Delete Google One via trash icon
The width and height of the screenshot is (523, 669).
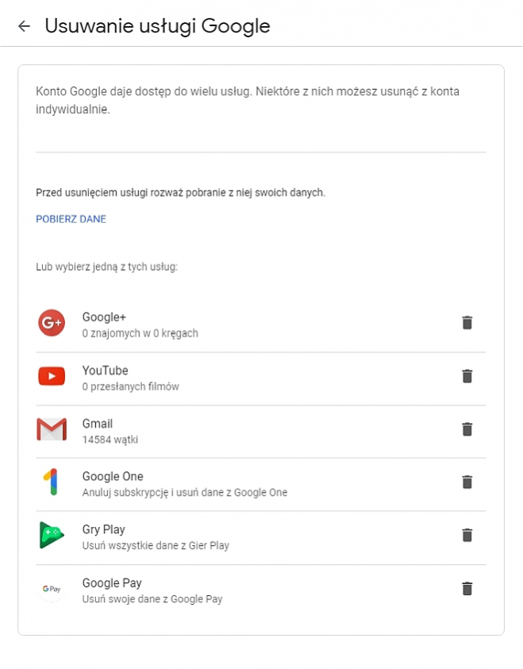(x=467, y=482)
